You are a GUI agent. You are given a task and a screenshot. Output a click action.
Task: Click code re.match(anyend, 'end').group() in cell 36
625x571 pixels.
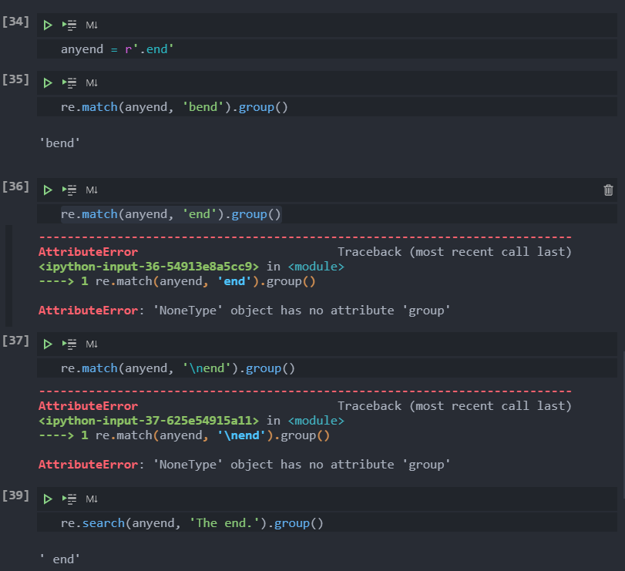coord(171,214)
